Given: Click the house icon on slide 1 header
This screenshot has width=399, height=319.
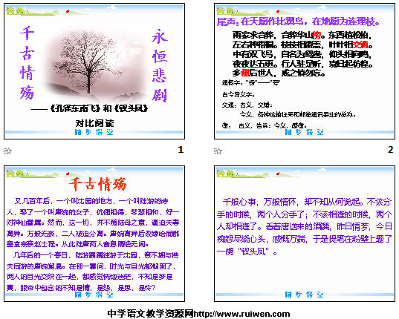Looking at the screenshot, I should tap(10, 11).
